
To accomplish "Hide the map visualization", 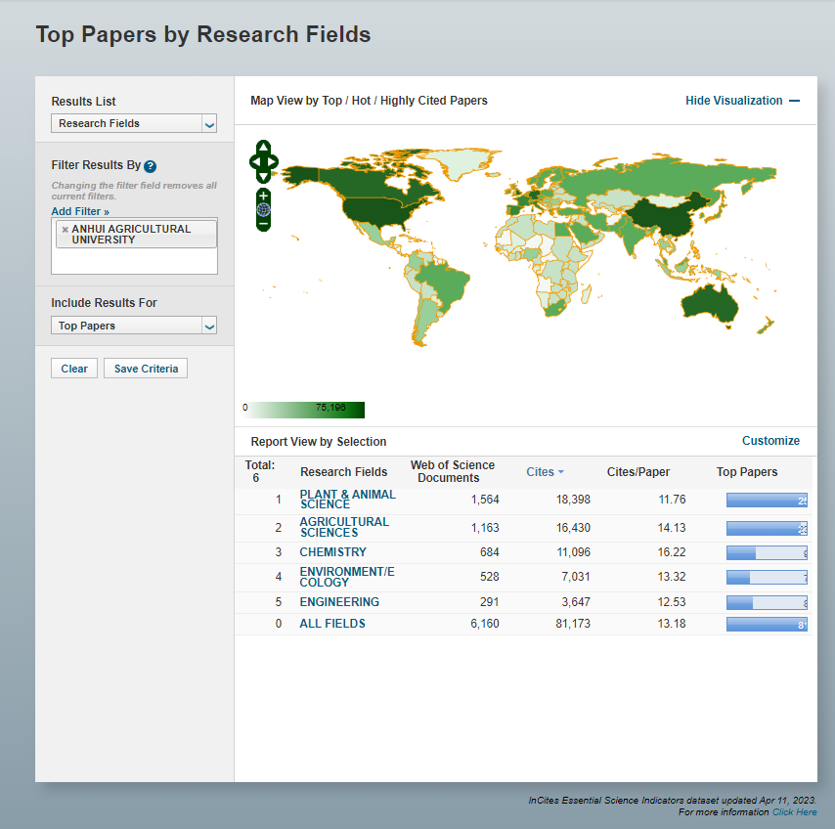I will 742,101.
